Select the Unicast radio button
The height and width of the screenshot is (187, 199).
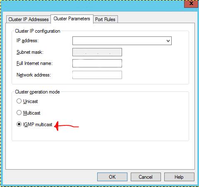click(19, 101)
